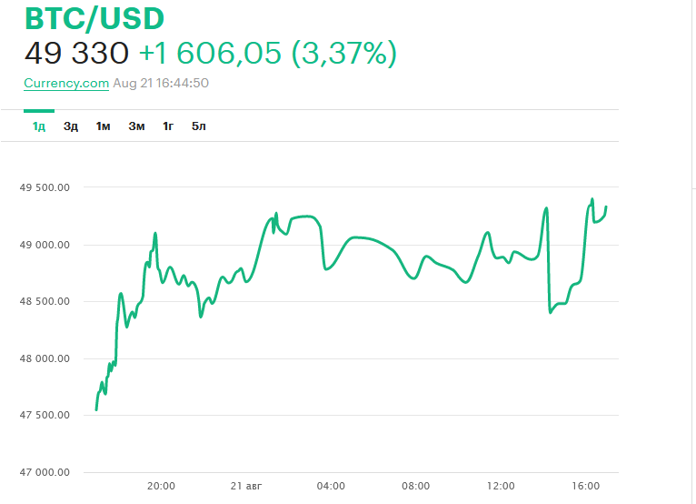
Task: Switch chart to 3д range
Action: [x=71, y=126]
